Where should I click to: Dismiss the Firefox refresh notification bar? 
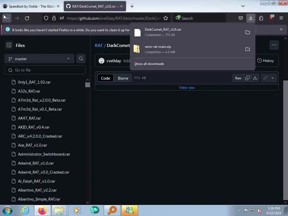pos(281,29)
